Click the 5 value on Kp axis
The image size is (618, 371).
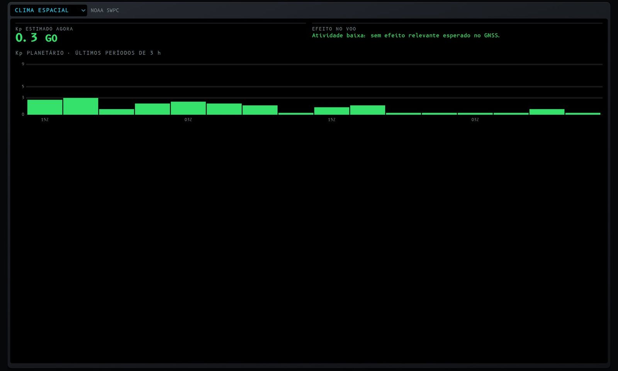23,86
